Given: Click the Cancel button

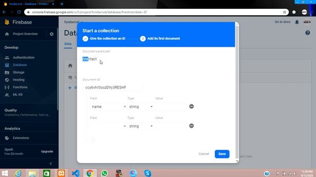Looking at the screenshot, I should (204, 154).
